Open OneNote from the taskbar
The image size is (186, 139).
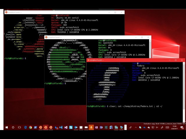pos(96,127)
